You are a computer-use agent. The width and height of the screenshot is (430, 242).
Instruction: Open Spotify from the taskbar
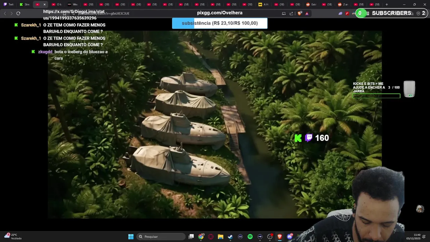click(x=250, y=237)
